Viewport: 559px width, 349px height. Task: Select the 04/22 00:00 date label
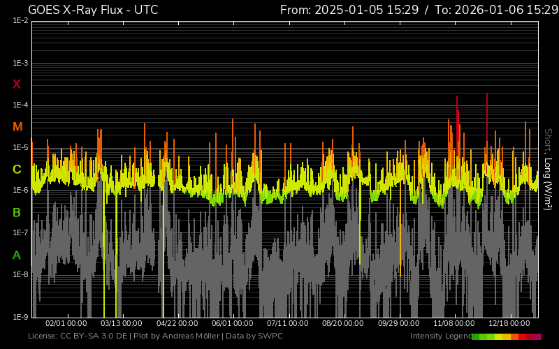click(177, 324)
